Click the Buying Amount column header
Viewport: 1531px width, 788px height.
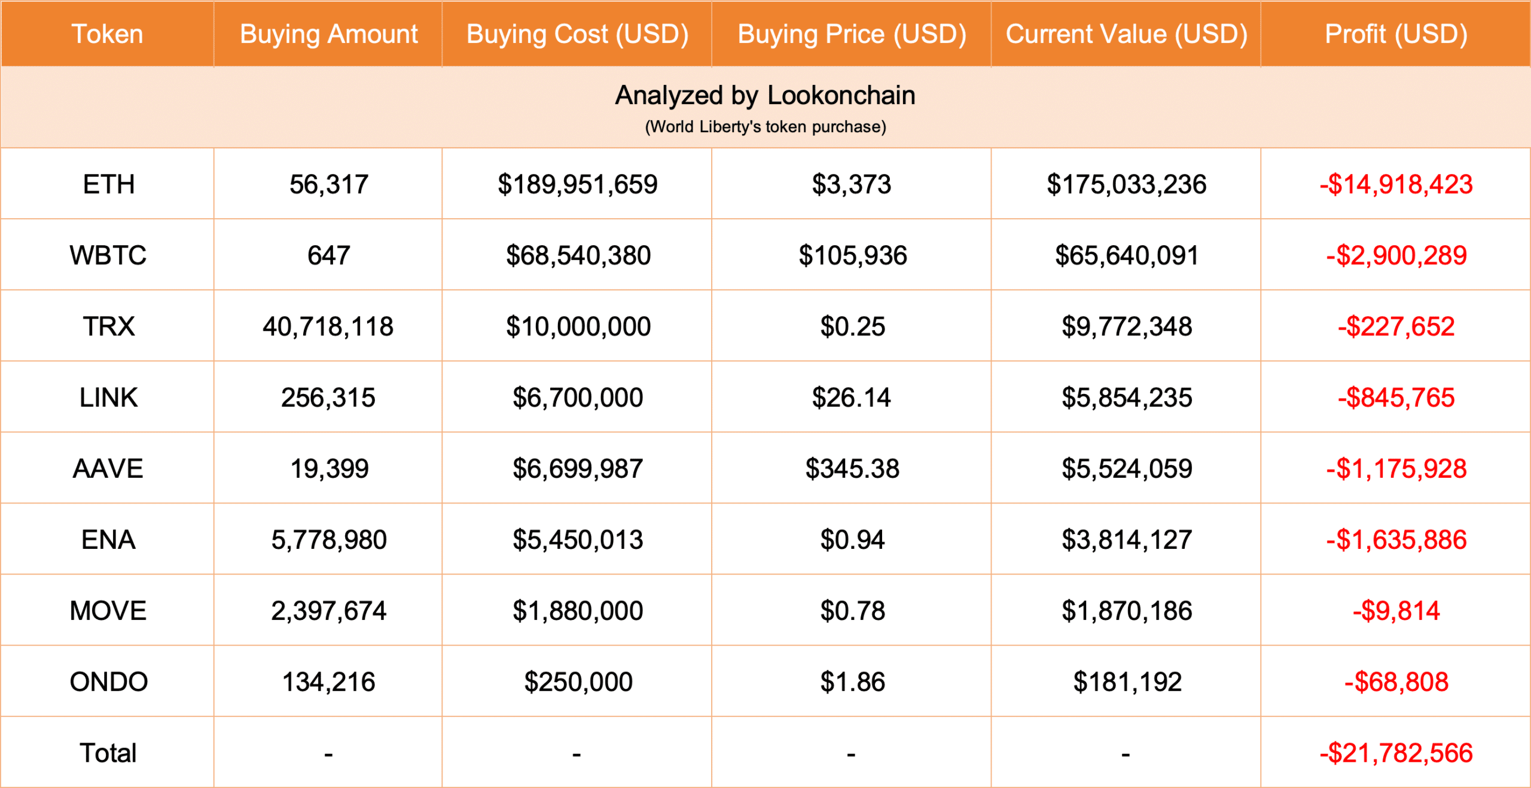click(x=328, y=34)
